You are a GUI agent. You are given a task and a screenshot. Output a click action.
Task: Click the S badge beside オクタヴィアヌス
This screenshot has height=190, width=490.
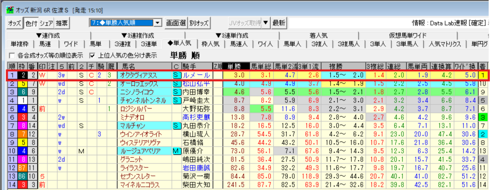177,75
